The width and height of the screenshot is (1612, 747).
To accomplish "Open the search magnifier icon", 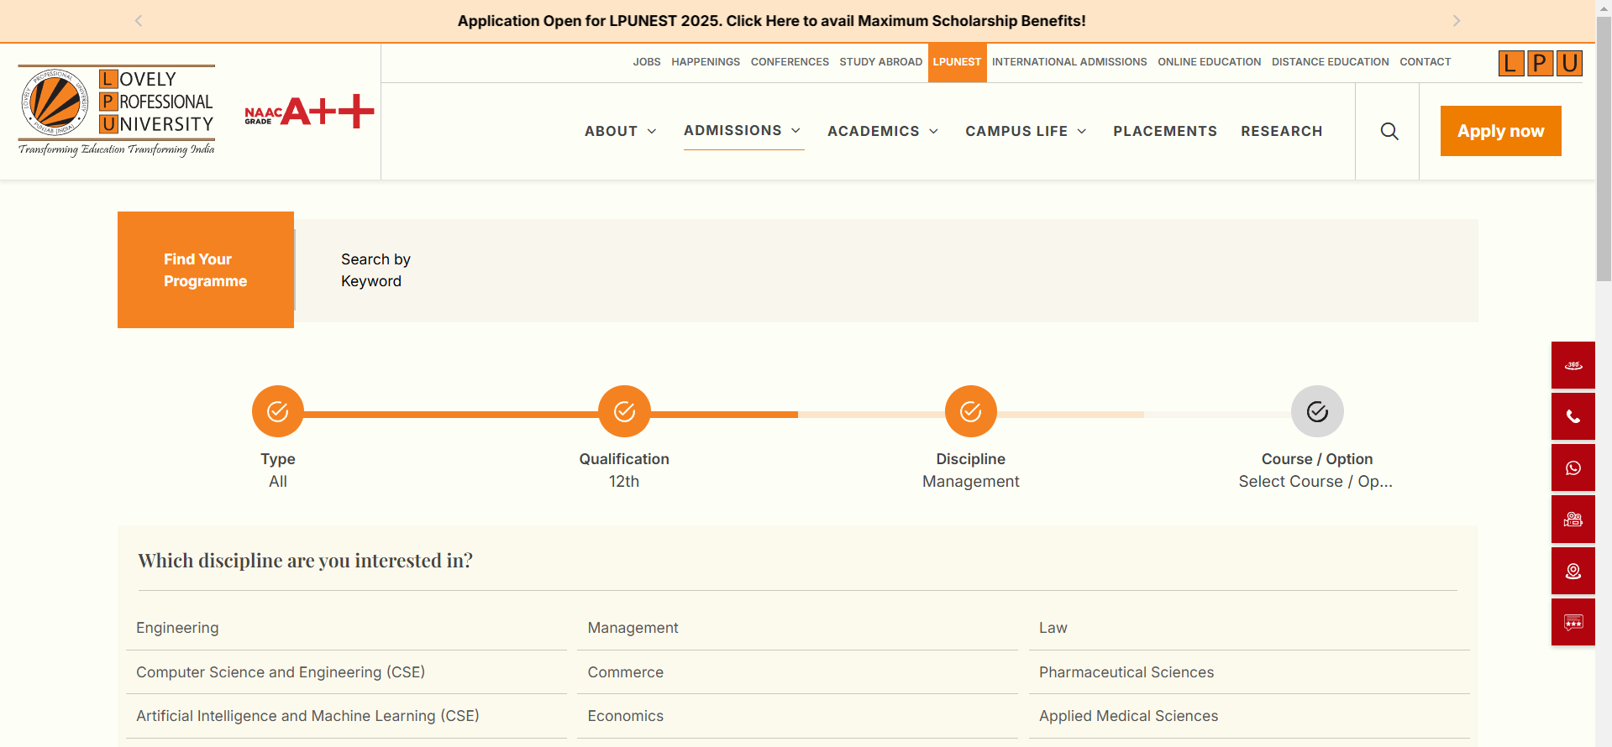I will click(x=1389, y=131).
